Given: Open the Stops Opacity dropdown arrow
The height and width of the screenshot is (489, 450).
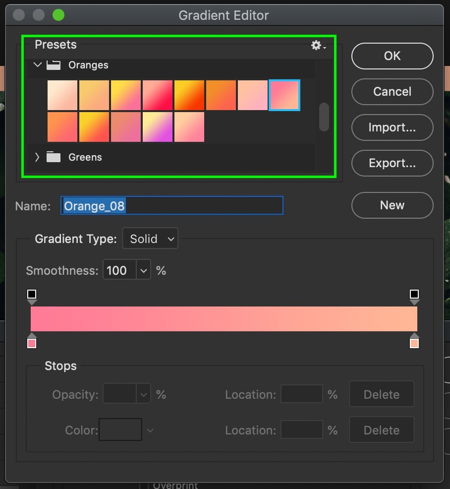Looking at the screenshot, I should click(x=143, y=394).
